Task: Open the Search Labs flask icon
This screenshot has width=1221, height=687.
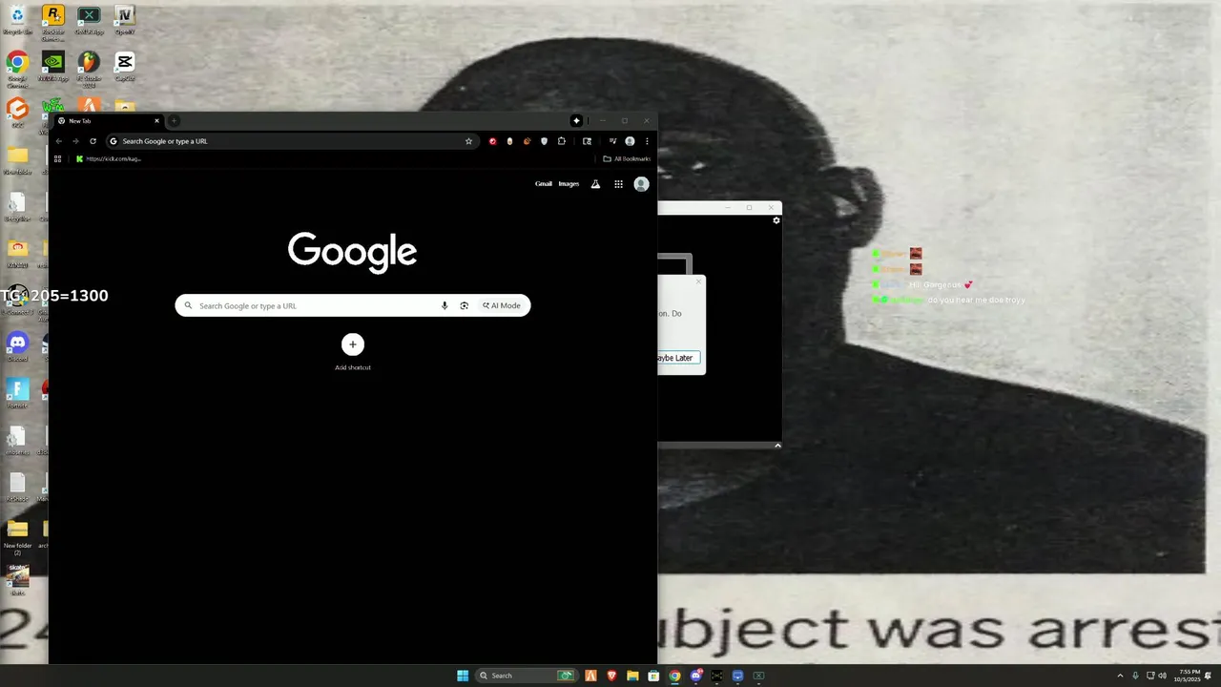Action: 595,184
